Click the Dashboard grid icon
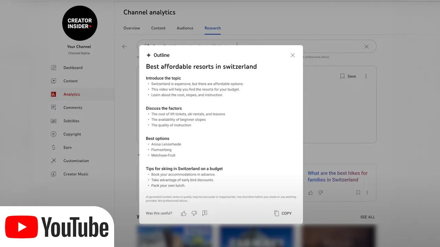 click(54, 68)
